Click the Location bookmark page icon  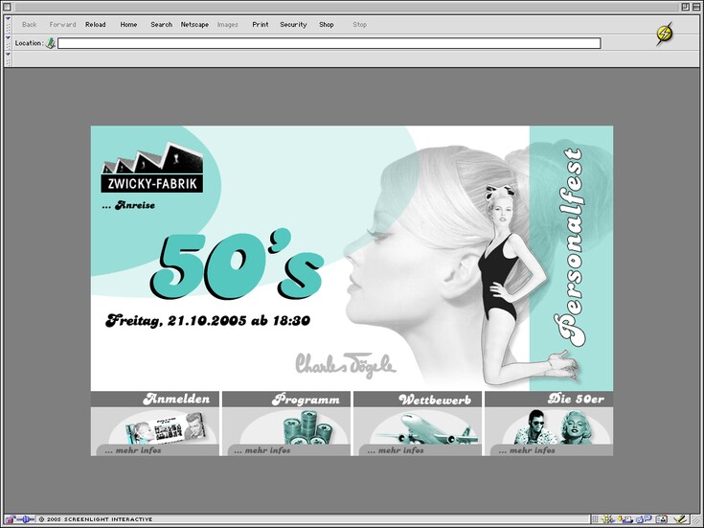pos(50,43)
